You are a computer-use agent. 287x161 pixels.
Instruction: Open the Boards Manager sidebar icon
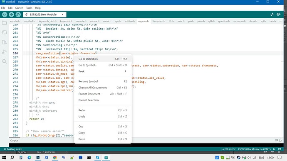tap(4, 32)
